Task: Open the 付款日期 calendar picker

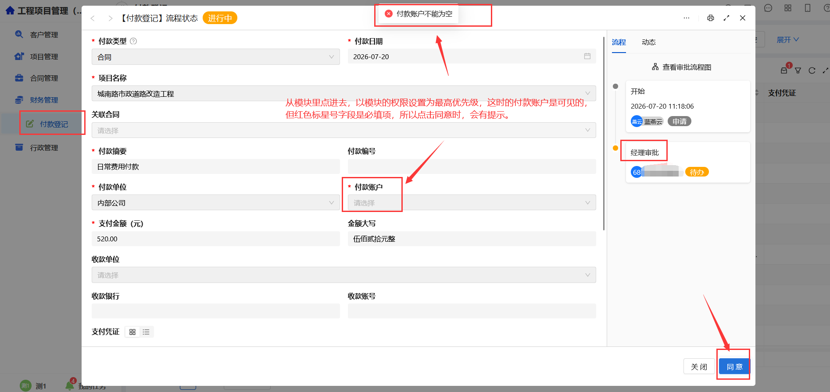Action: [x=587, y=57]
